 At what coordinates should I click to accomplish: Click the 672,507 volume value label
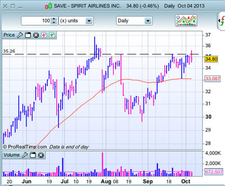click(x=214, y=172)
